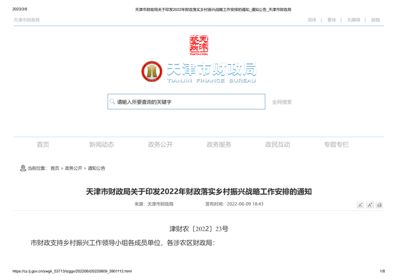Viewport: 397px width, 280px height.
Task: Switch to 简体 simplified Chinese
Action: tap(312, 20)
